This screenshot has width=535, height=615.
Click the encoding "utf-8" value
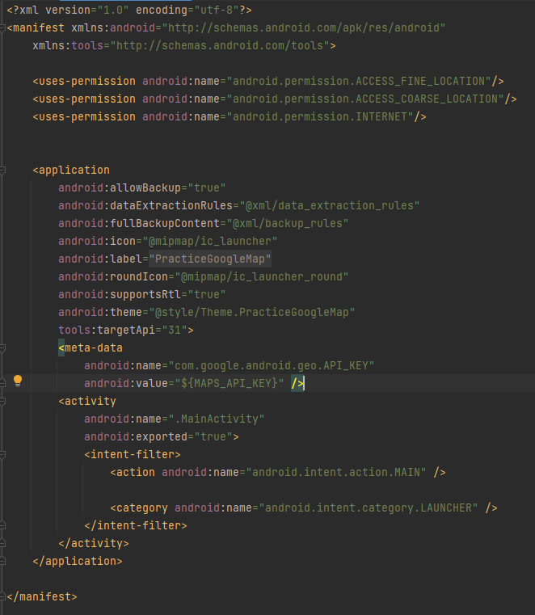(x=217, y=10)
